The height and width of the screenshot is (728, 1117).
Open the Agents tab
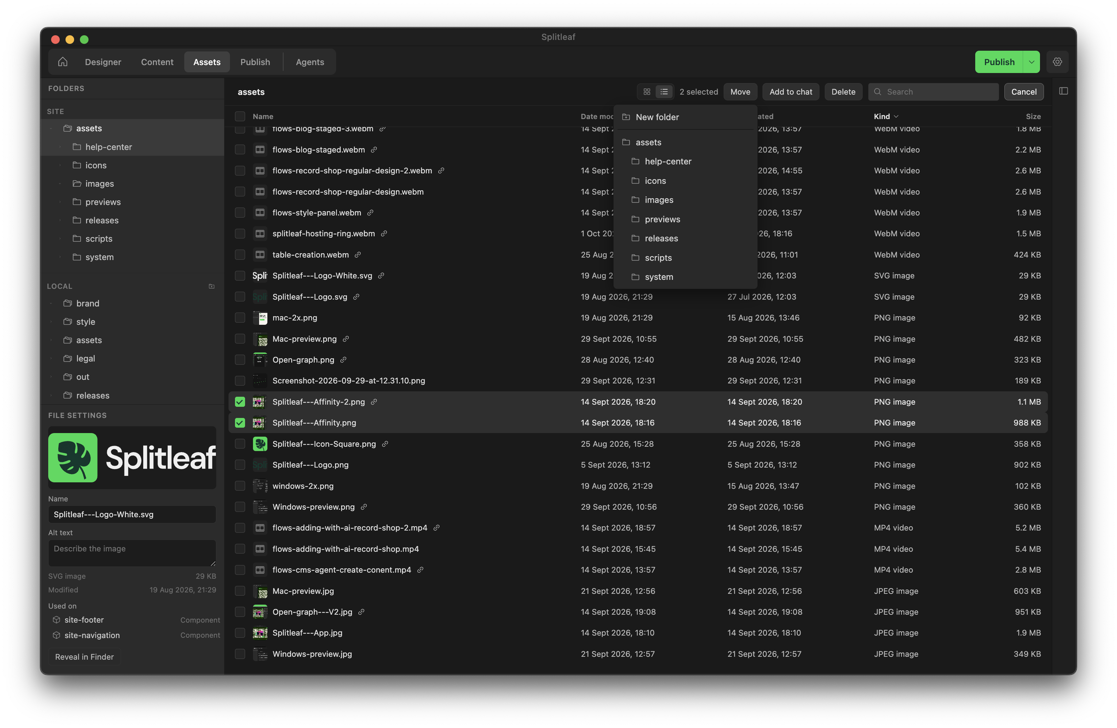310,62
